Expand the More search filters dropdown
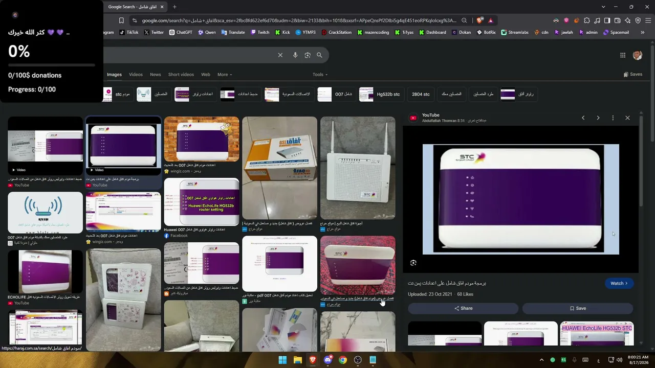This screenshot has width=655, height=368. (225, 75)
